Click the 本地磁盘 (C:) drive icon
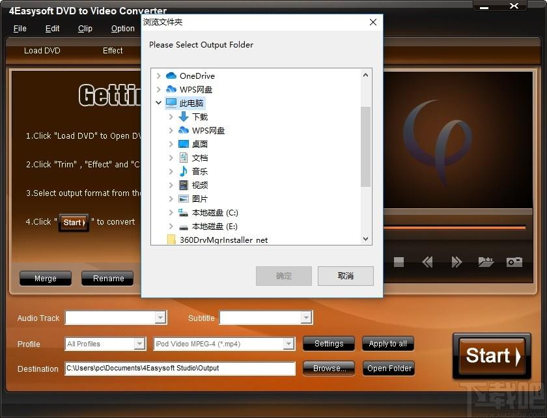Image resolution: width=547 pixels, height=418 pixels. point(184,212)
